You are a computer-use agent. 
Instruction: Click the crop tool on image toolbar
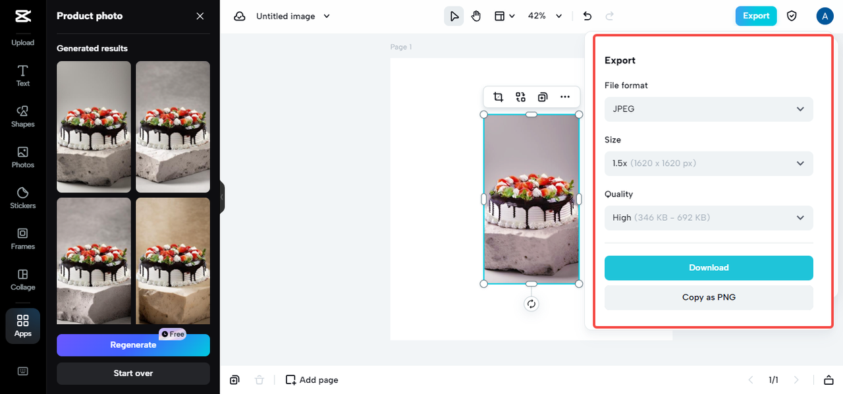coord(499,97)
